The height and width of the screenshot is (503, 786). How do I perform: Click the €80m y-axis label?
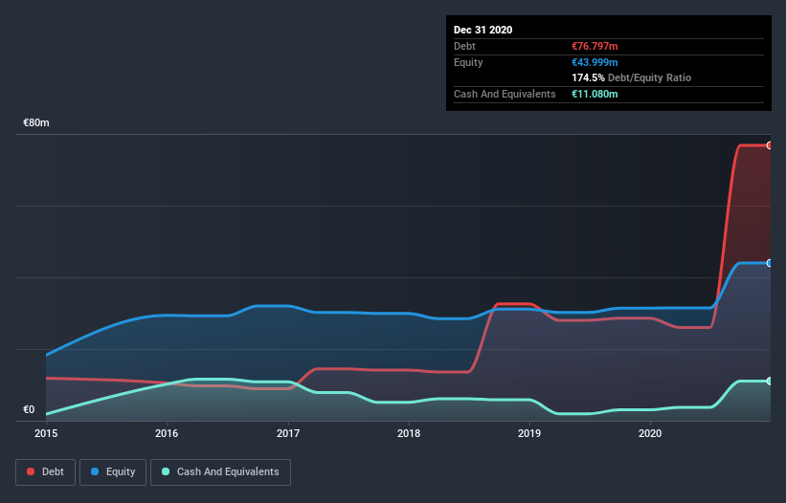(36, 123)
